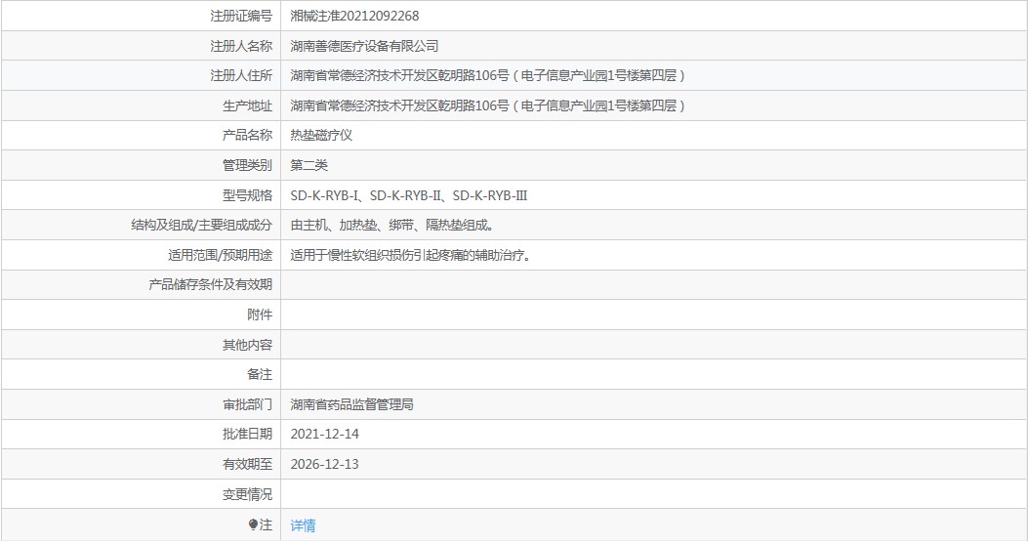This screenshot has height=545, width=1028.
Task: Select registration number 湘械注准20212092268
Action: coord(354,16)
